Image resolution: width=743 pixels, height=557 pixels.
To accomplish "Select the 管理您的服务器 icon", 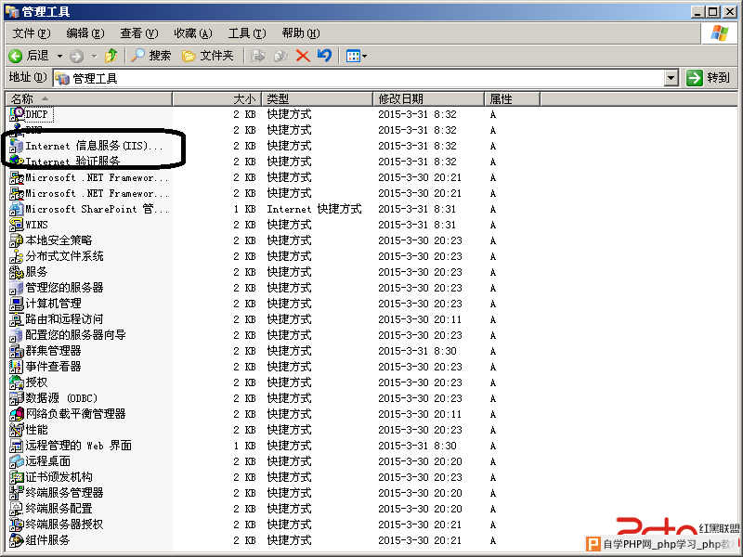I will coord(17,288).
